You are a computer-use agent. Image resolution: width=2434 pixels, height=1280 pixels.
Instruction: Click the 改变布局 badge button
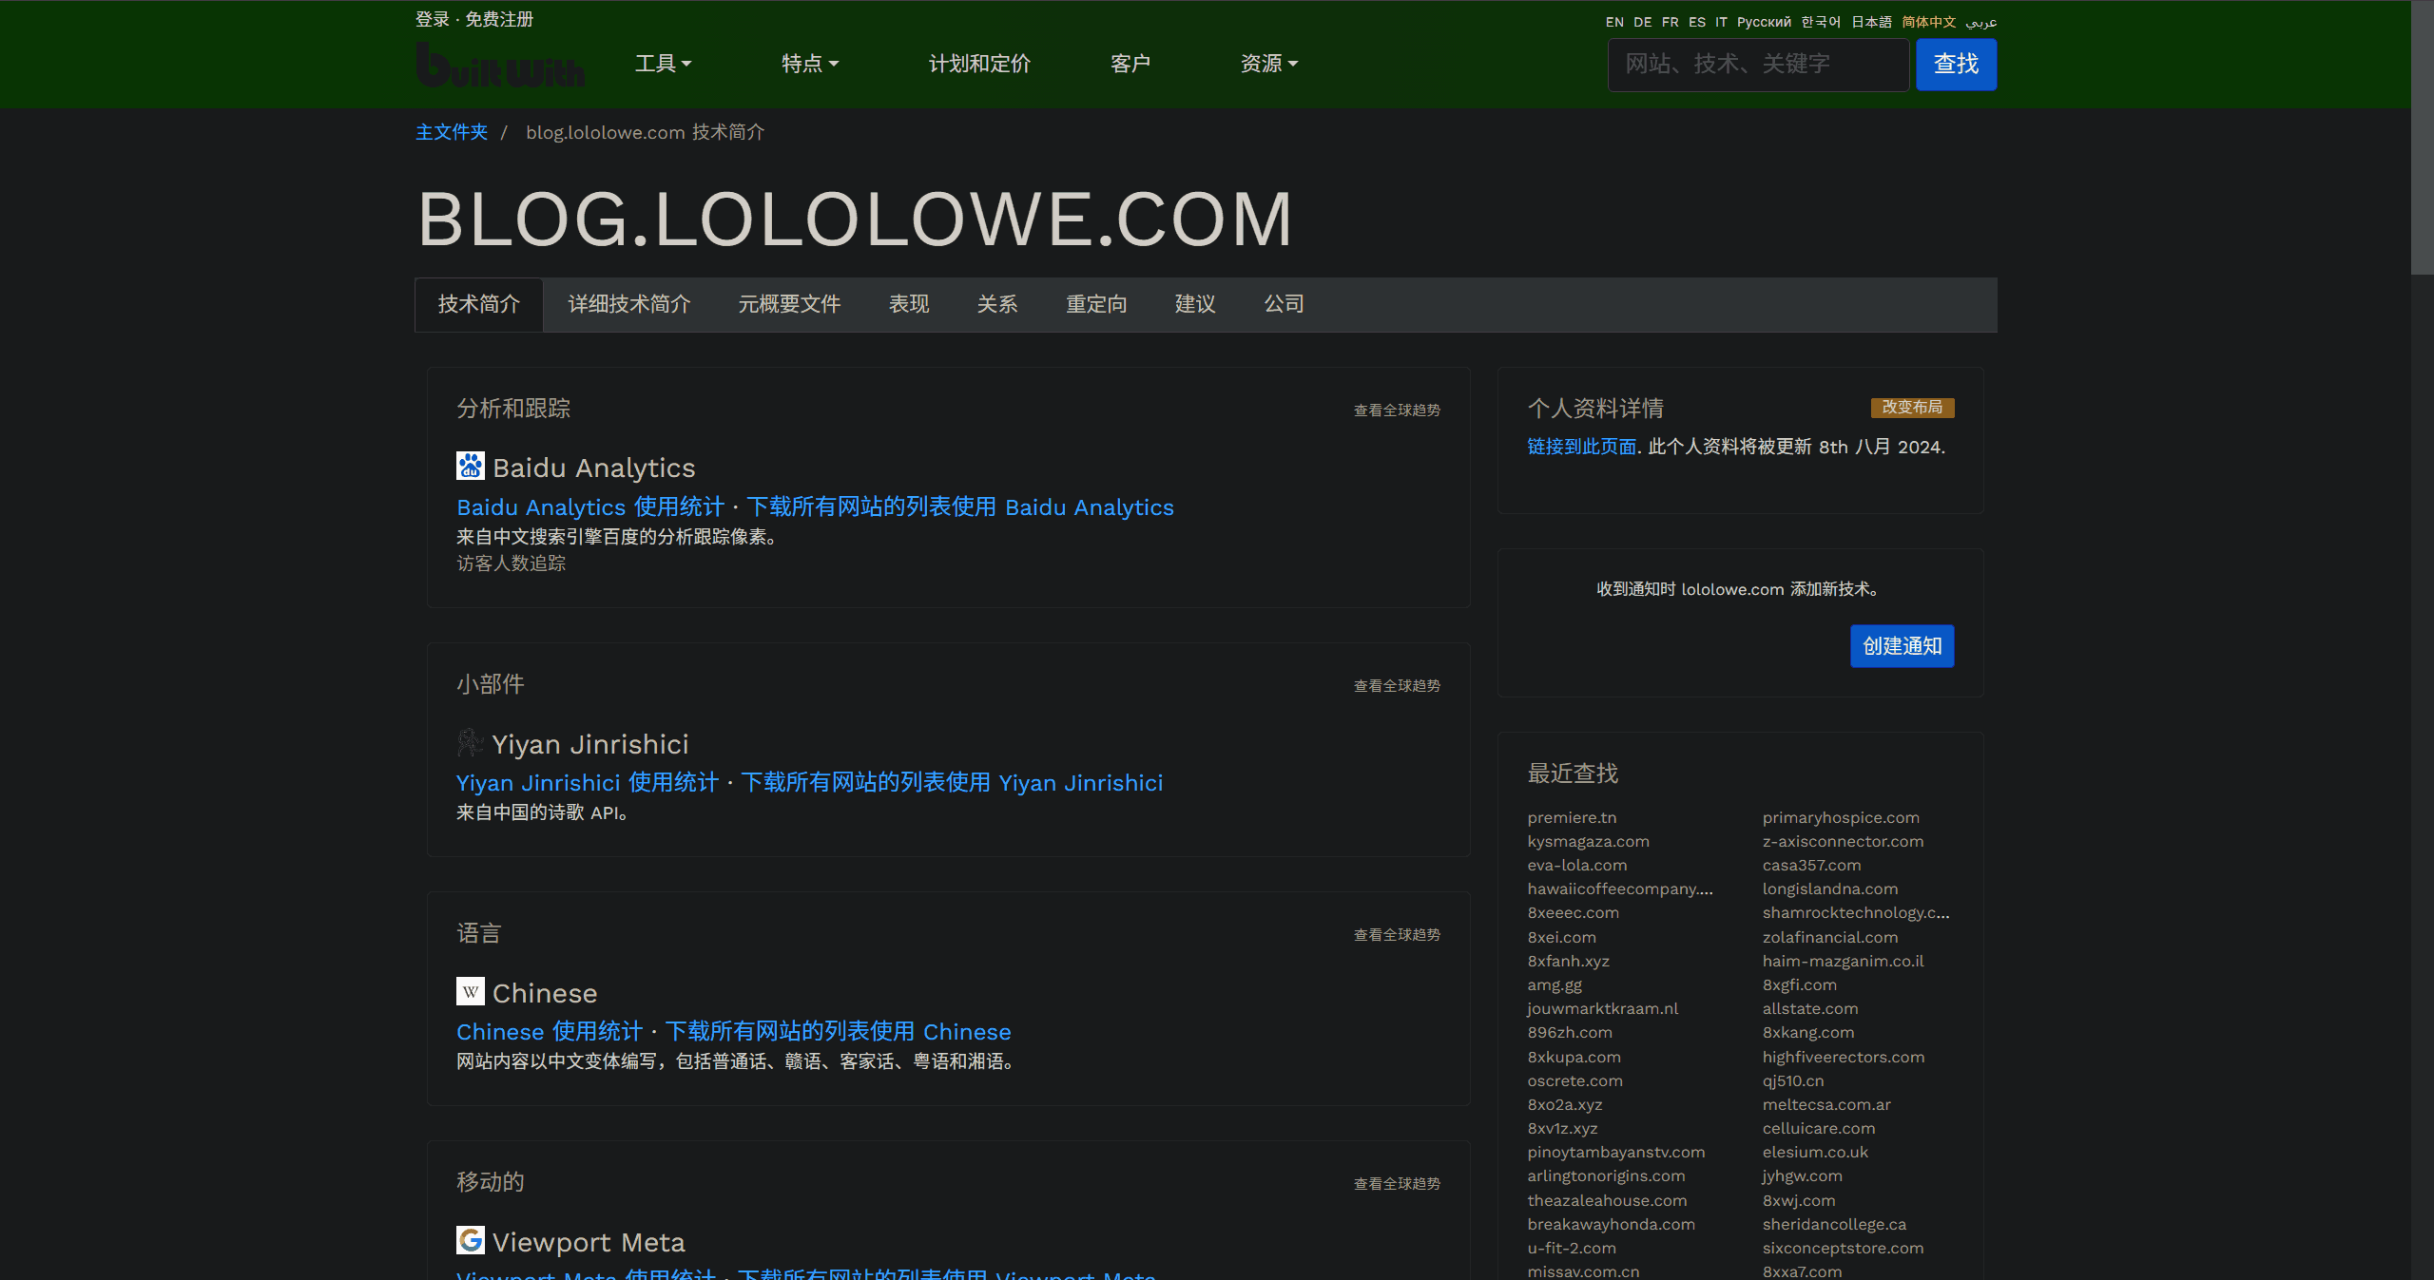coord(1912,407)
